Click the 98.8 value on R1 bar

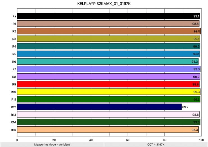[196, 24]
